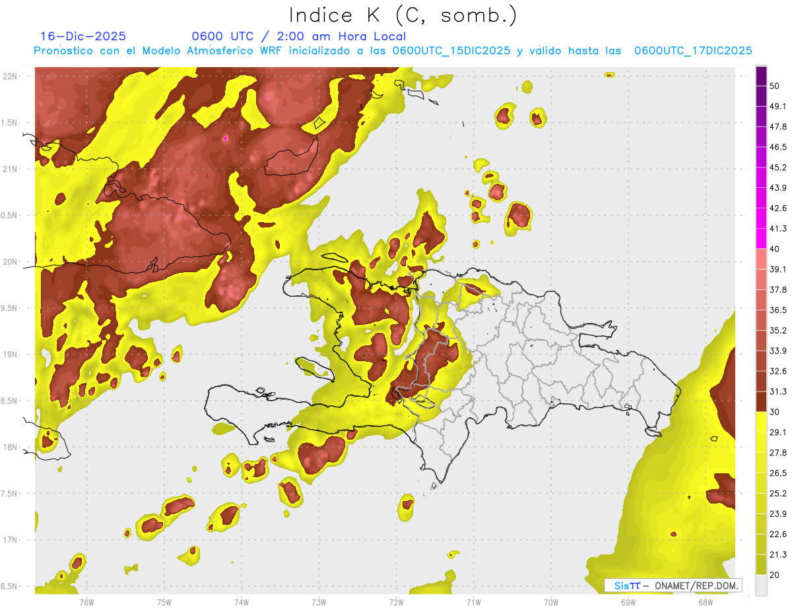The image size is (792, 611).
Task: Click the 35.2 value on the color scale
Action: click(778, 330)
